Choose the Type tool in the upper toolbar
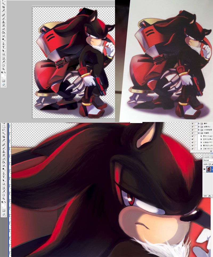The width and height of the screenshot is (213, 257). click(3, 47)
